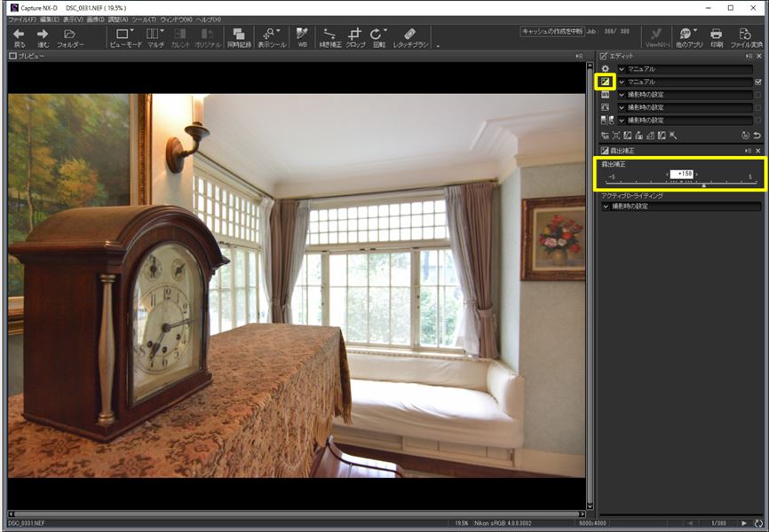Click the gear settings icon in Edit panel
The height and width of the screenshot is (532, 769).
coord(606,69)
